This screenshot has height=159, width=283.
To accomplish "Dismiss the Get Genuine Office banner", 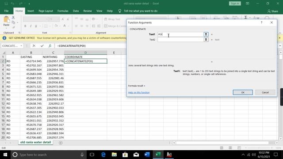I will pos(279,38).
